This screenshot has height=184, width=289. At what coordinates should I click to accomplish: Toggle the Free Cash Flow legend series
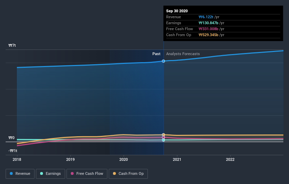pos(87,174)
